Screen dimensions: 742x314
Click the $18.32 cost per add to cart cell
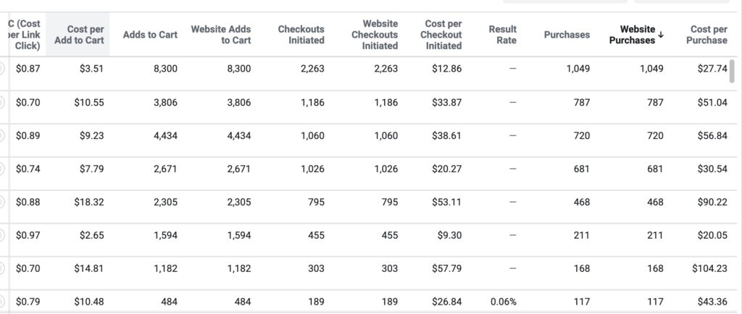click(x=89, y=202)
